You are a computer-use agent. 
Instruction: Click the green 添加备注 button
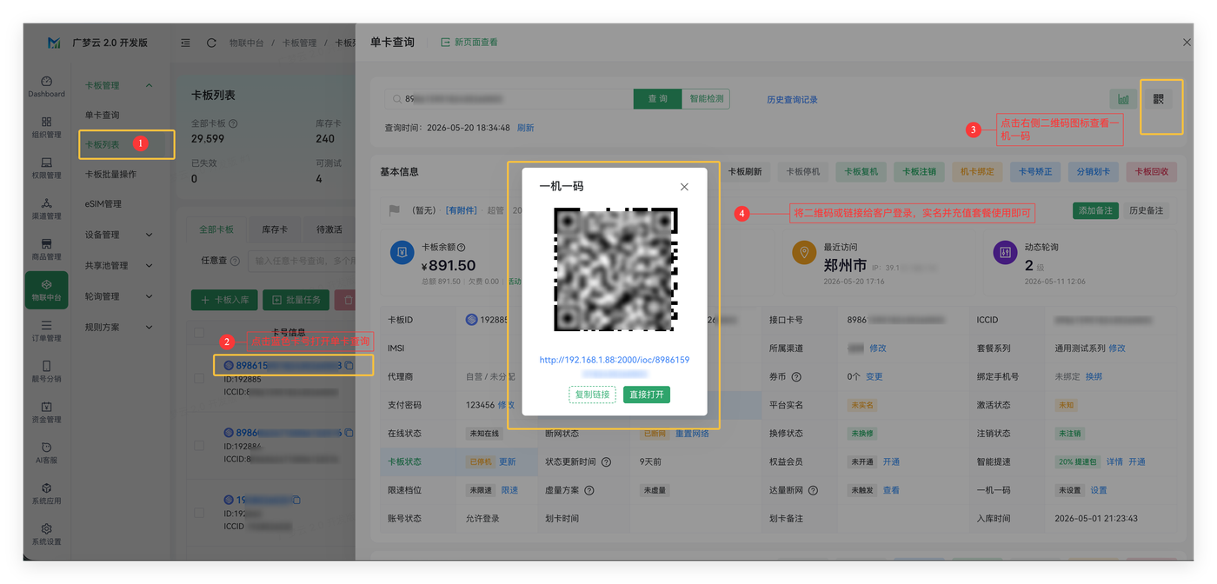pos(1095,210)
